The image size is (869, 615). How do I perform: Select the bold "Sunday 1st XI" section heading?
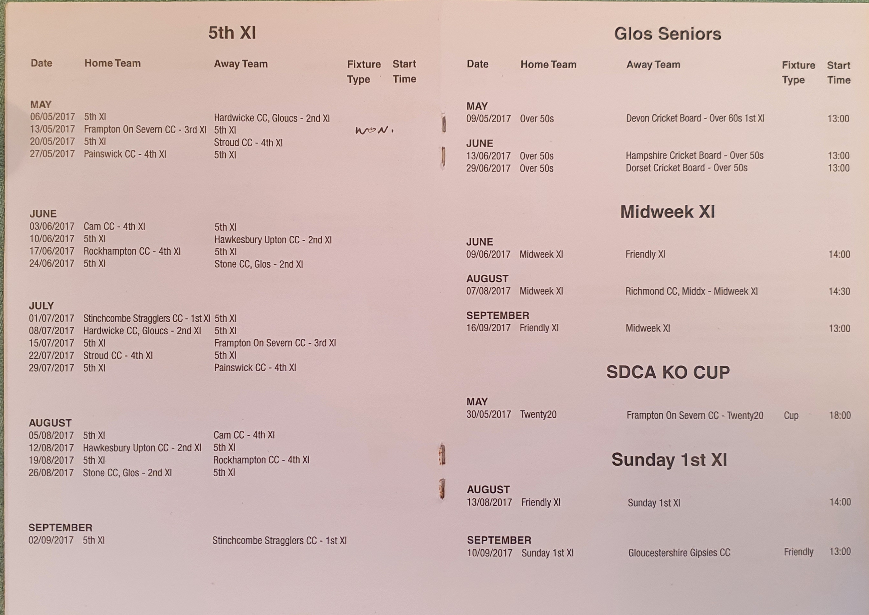pos(669,460)
